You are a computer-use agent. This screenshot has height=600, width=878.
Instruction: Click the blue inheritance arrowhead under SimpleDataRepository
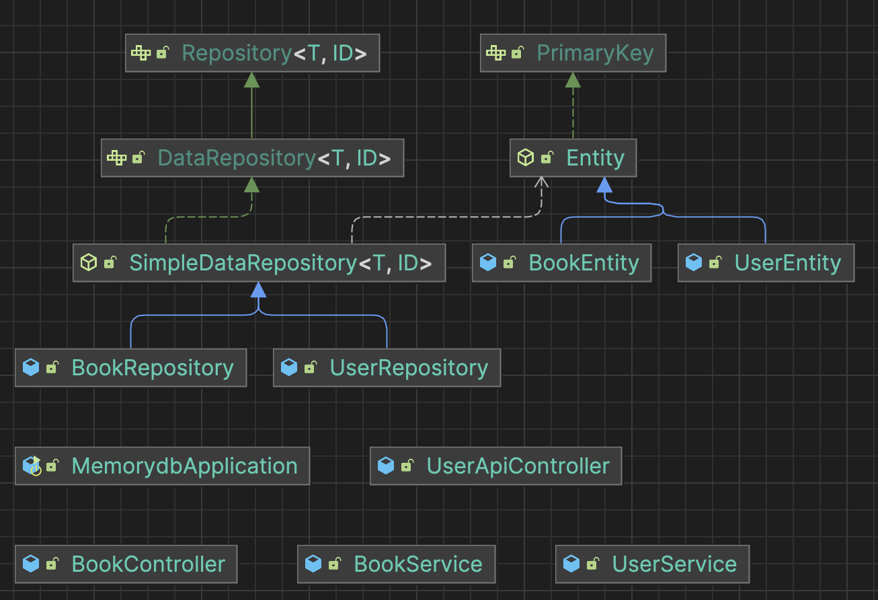(x=259, y=290)
